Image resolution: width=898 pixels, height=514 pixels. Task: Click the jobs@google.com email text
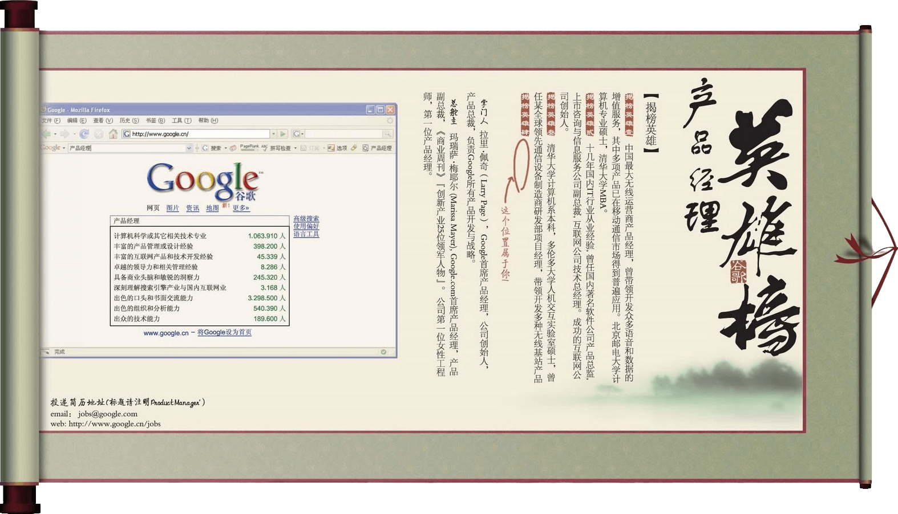click(x=108, y=414)
